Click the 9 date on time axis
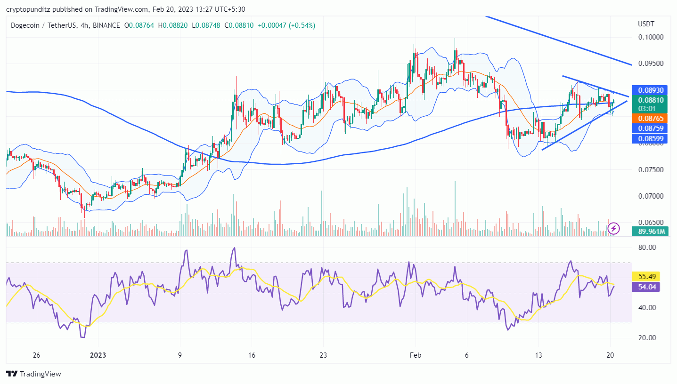 180,355
